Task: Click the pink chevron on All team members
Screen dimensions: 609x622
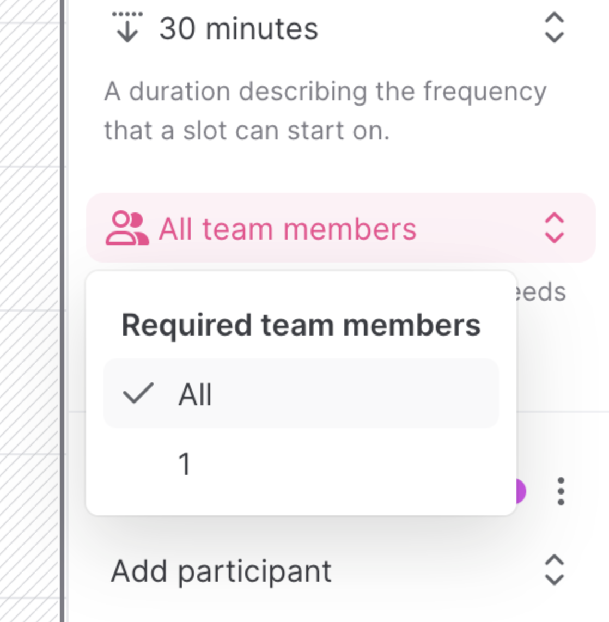Action: pyautogui.click(x=554, y=228)
